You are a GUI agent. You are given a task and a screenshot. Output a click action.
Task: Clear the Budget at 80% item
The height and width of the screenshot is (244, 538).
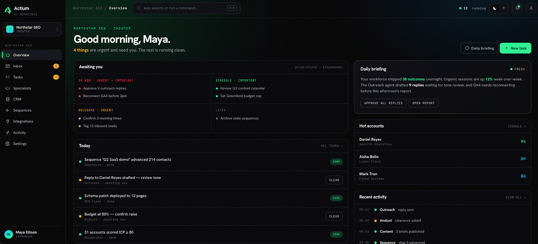(334, 216)
